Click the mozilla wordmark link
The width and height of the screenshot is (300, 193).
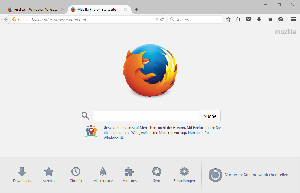[x=285, y=32]
